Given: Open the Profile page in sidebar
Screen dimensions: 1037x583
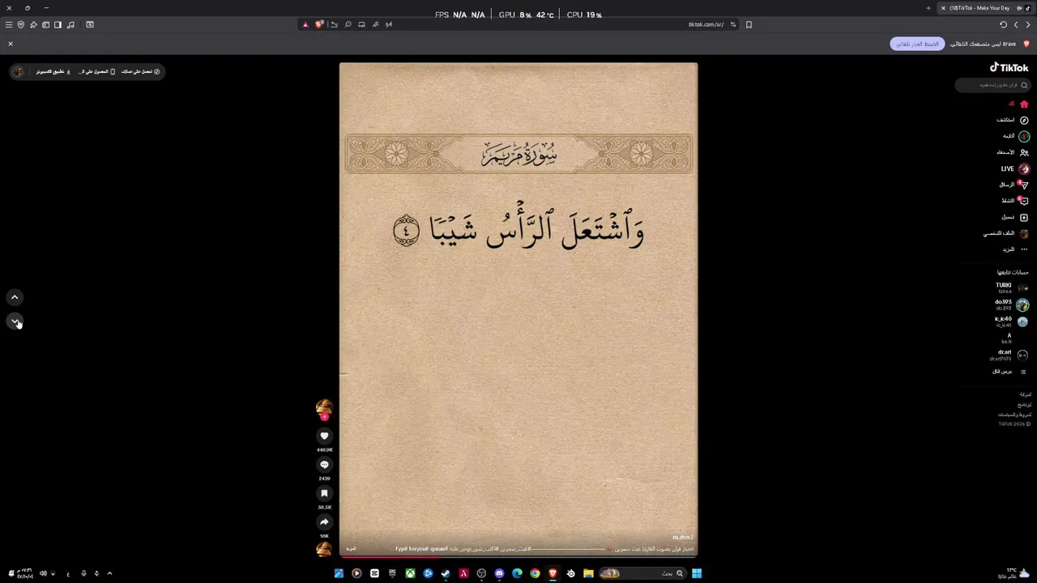Looking at the screenshot, I should [x=1006, y=233].
